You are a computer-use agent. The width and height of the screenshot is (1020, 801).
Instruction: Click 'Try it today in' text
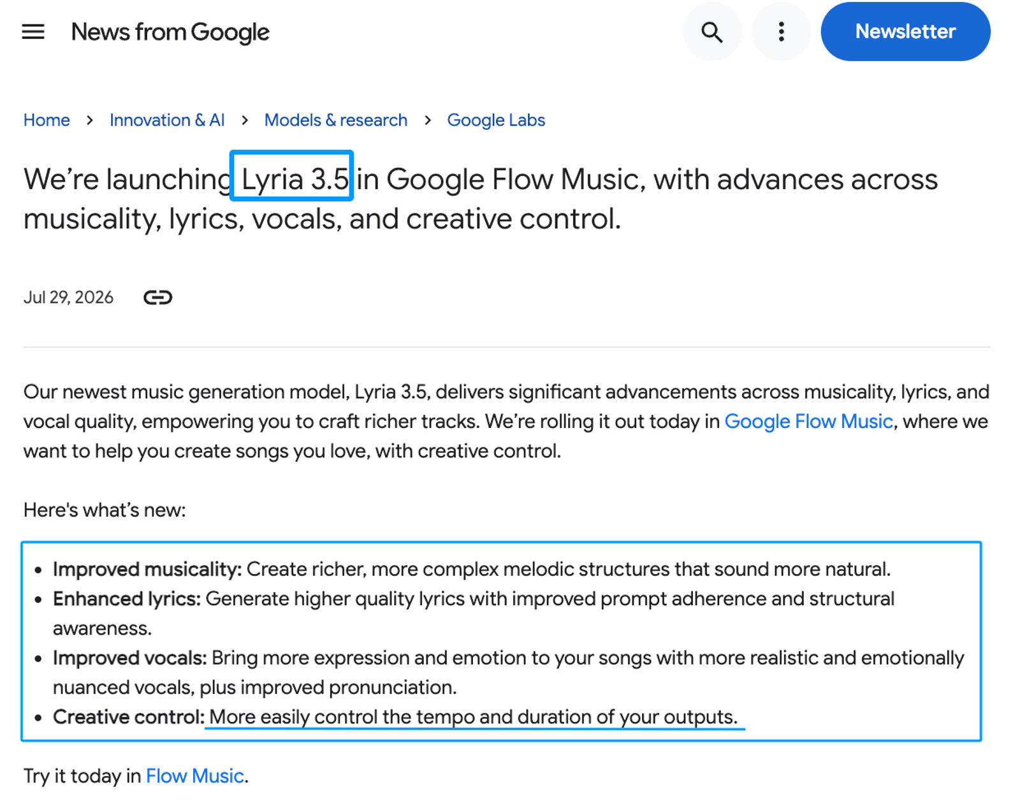(x=82, y=775)
